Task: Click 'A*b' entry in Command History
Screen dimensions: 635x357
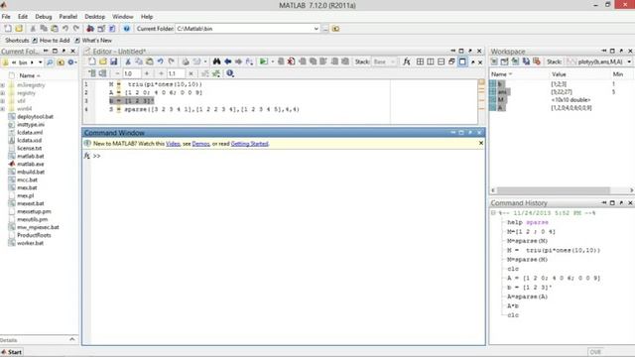Action: coord(513,306)
